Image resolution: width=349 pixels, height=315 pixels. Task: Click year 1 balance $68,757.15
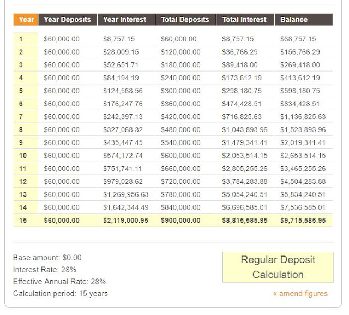point(298,39)
